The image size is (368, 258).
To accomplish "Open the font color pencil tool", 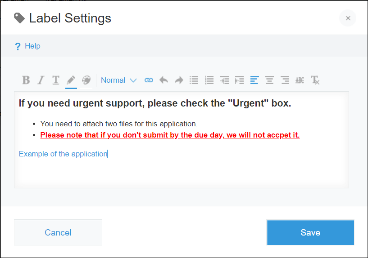I will coord(71,80).
